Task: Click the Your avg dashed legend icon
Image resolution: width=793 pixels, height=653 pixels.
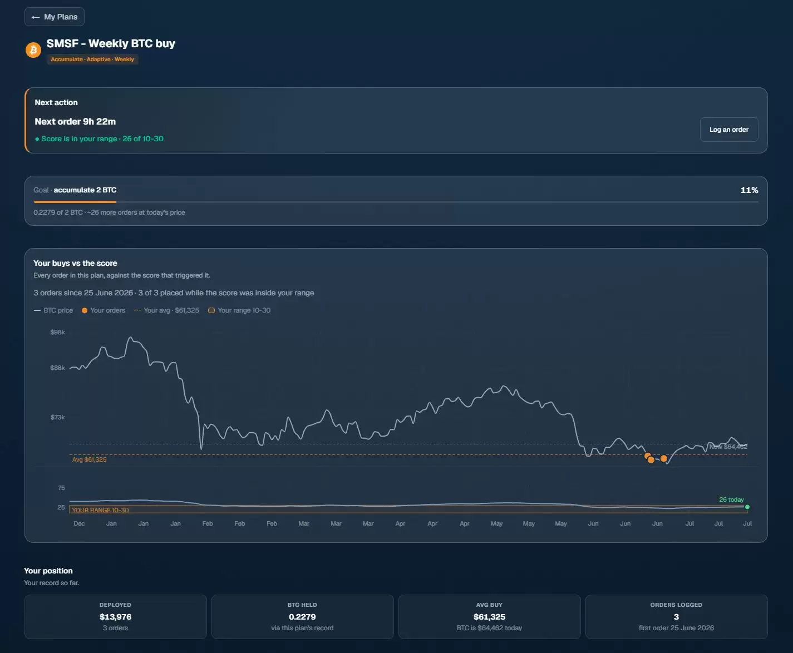Action: tap(137, 310)
